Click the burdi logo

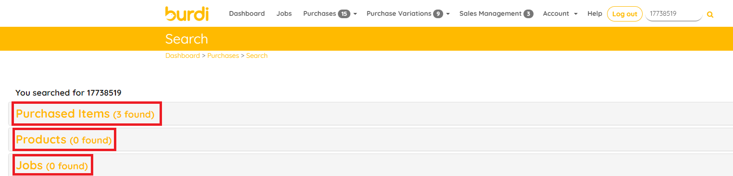tap(186, 14)
